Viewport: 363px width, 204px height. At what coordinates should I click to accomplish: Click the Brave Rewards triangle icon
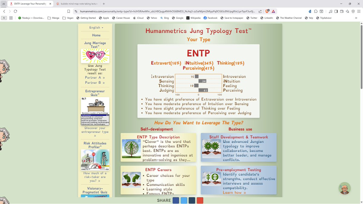click(x=273, y=11)
